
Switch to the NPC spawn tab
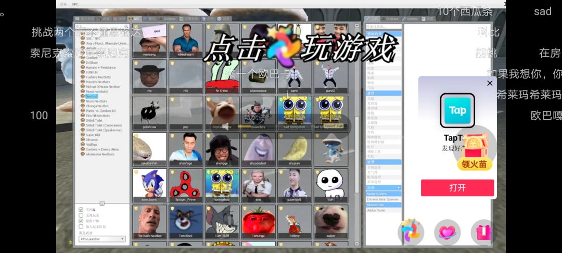pyautogui.click(x=135, y=19)
